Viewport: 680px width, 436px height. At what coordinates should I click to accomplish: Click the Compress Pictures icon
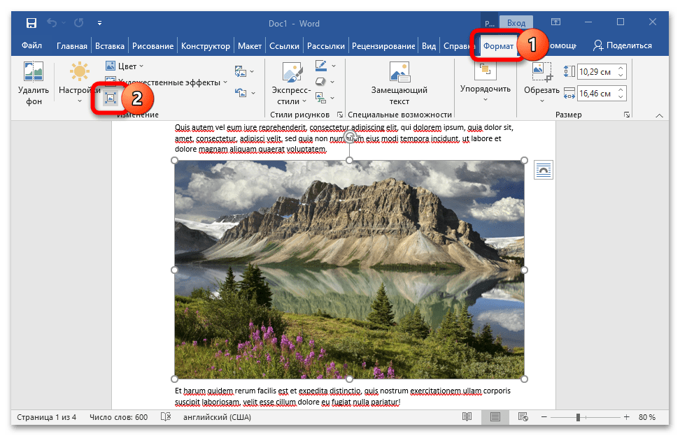(110, 99)
